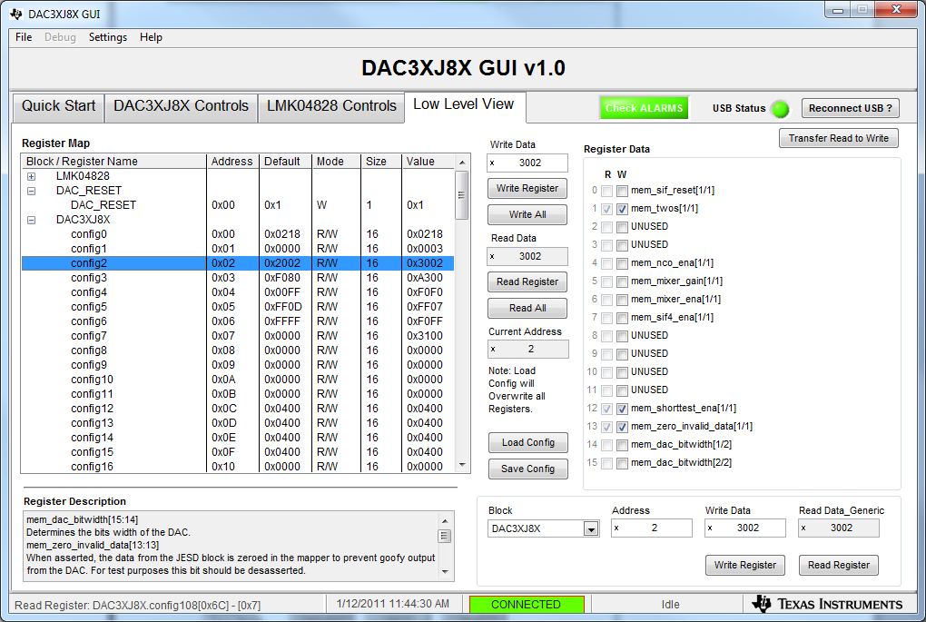Click Transfer Read to Write button
Viewport: 926px width, 622px height.
click(838, 138)
